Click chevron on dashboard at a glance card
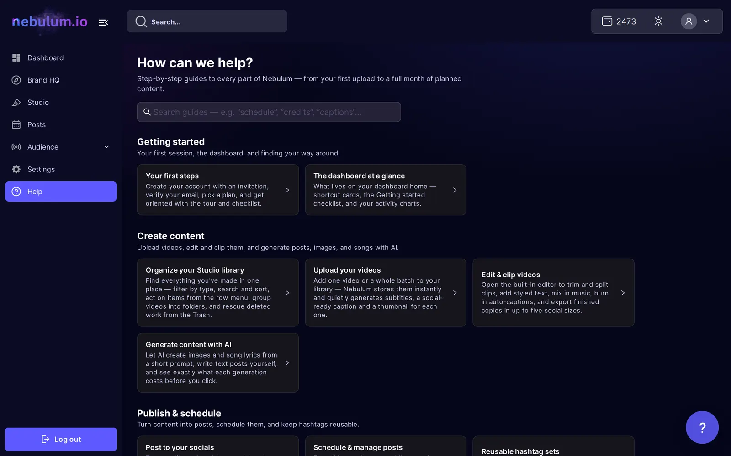 pos(455,190)
